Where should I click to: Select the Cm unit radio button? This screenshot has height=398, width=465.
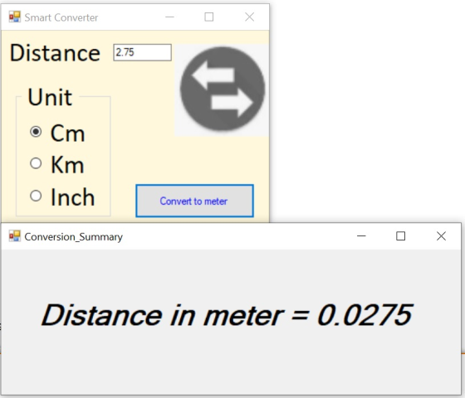[x=36, y=132]
